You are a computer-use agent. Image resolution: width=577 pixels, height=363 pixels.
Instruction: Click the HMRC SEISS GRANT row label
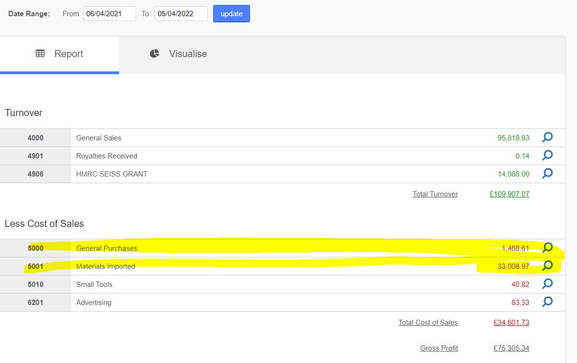click(x=112, y=174)
